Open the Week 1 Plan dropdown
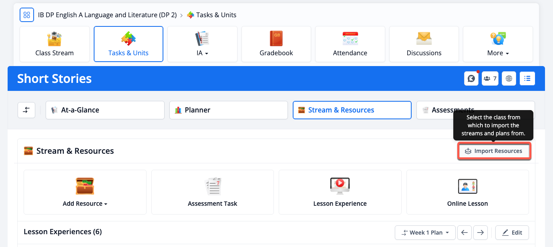This screenshot has width=553, height=247. 425,233
